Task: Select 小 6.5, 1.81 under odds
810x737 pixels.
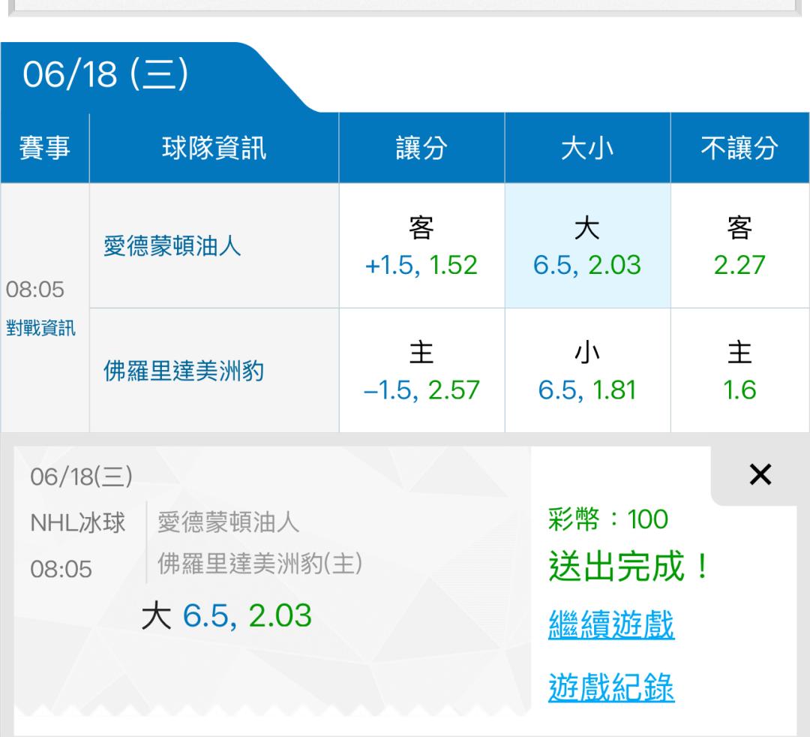Action: point(586,371)
